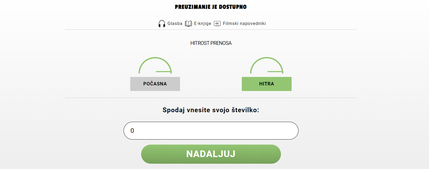This screenshot has height=169, width=429.
Task: Click the headphones icon beside Glasba
Action: 162,24
